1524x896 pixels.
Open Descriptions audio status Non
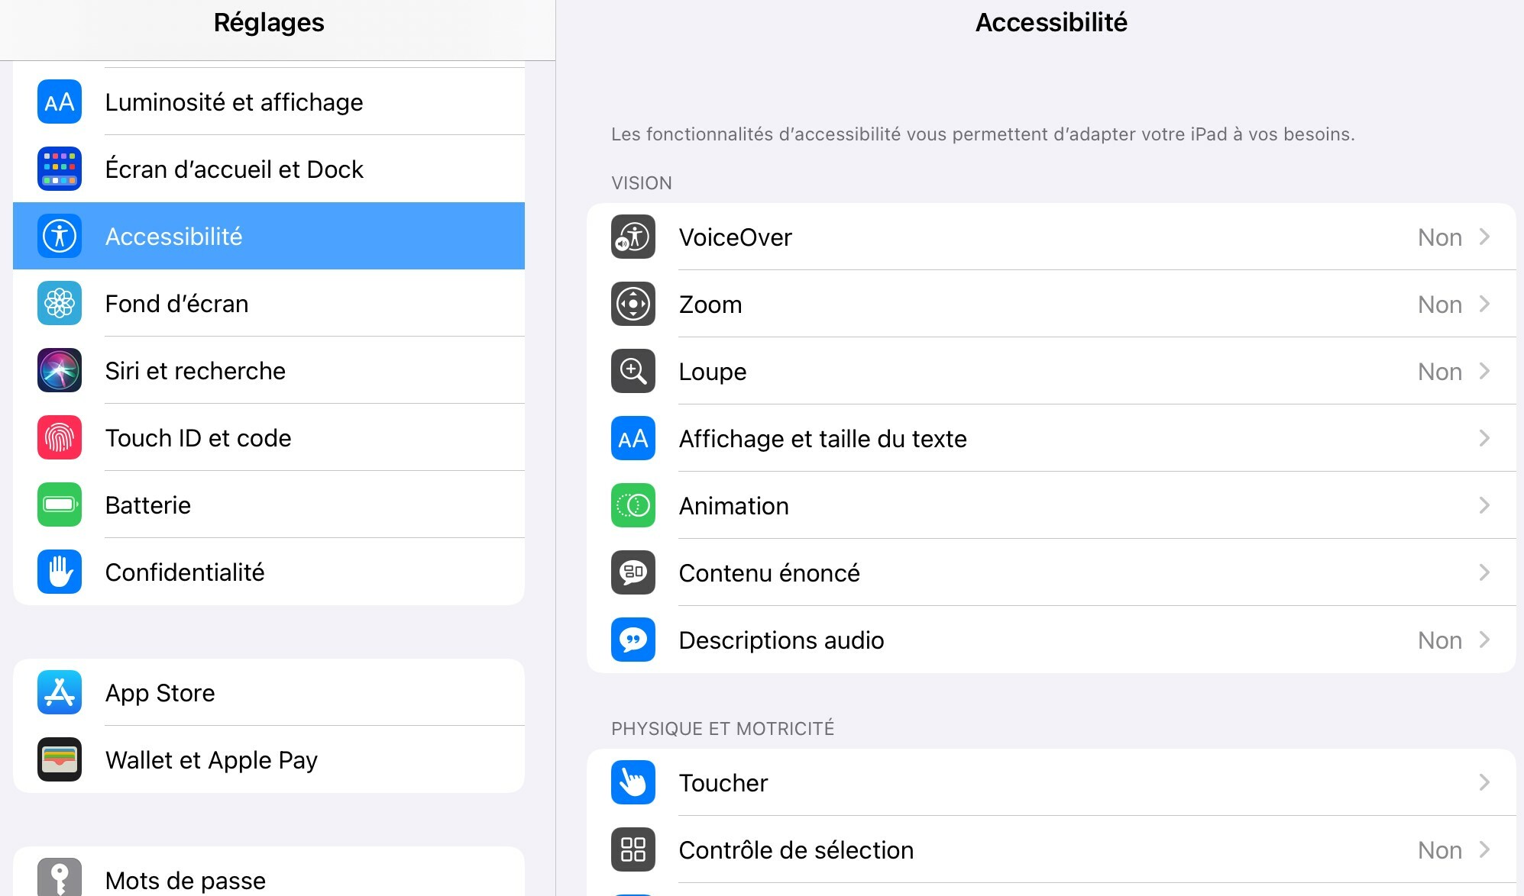(x=1439, y=640)
